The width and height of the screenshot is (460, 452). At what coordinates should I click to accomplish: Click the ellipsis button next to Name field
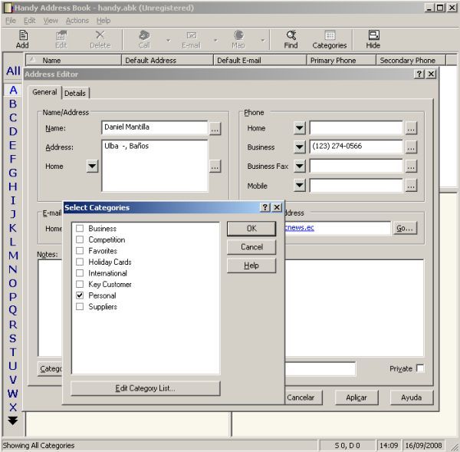click(x=215, y=129)
